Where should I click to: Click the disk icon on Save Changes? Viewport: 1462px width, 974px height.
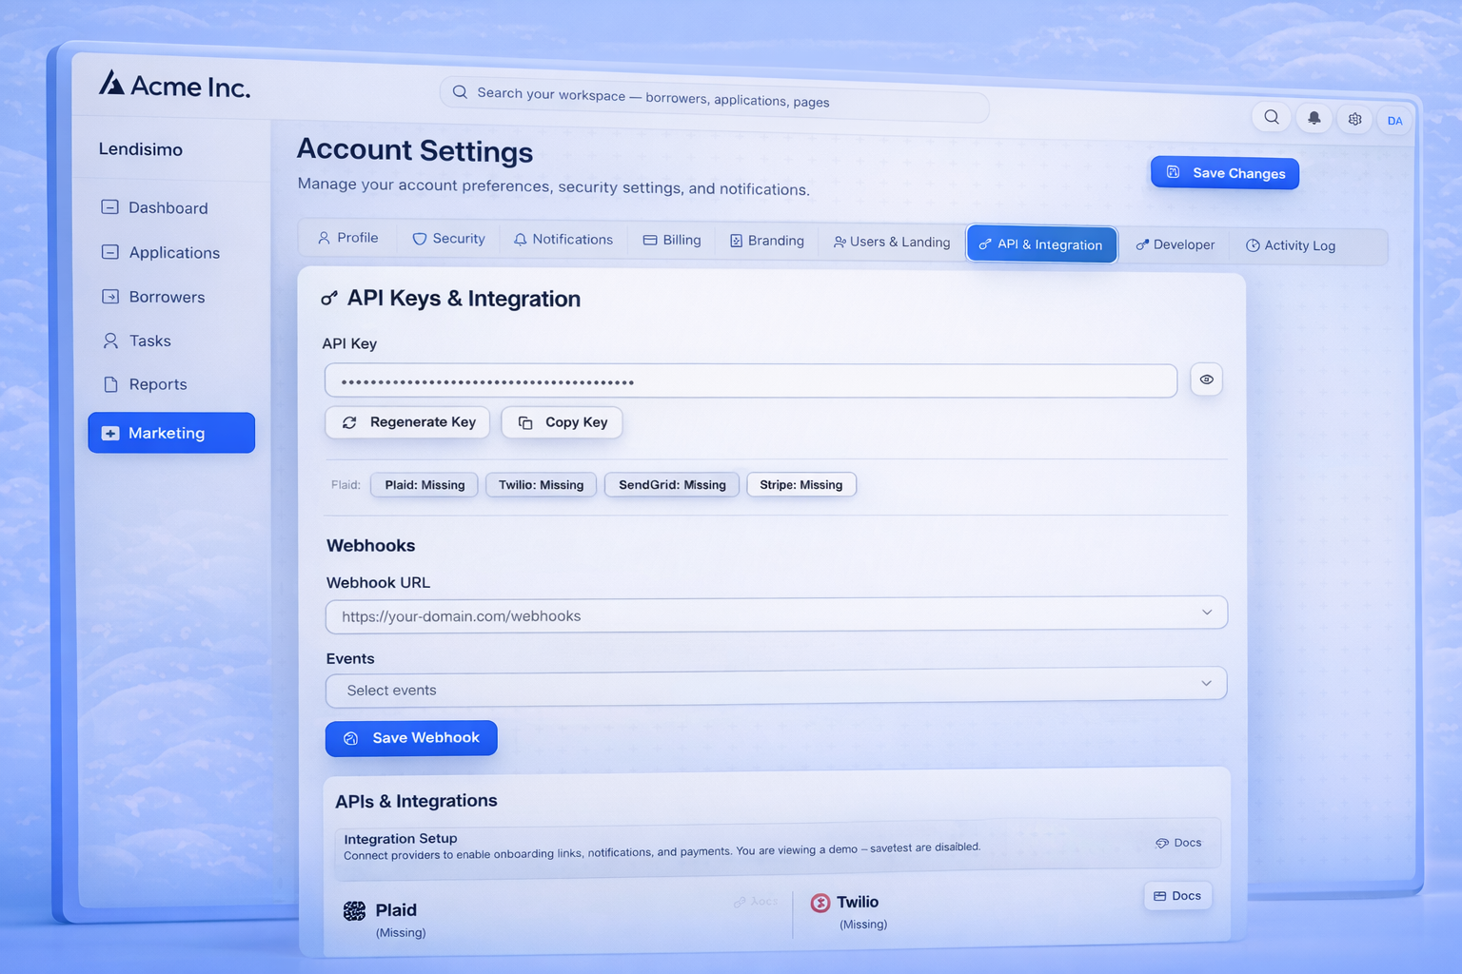(1173, 172)
